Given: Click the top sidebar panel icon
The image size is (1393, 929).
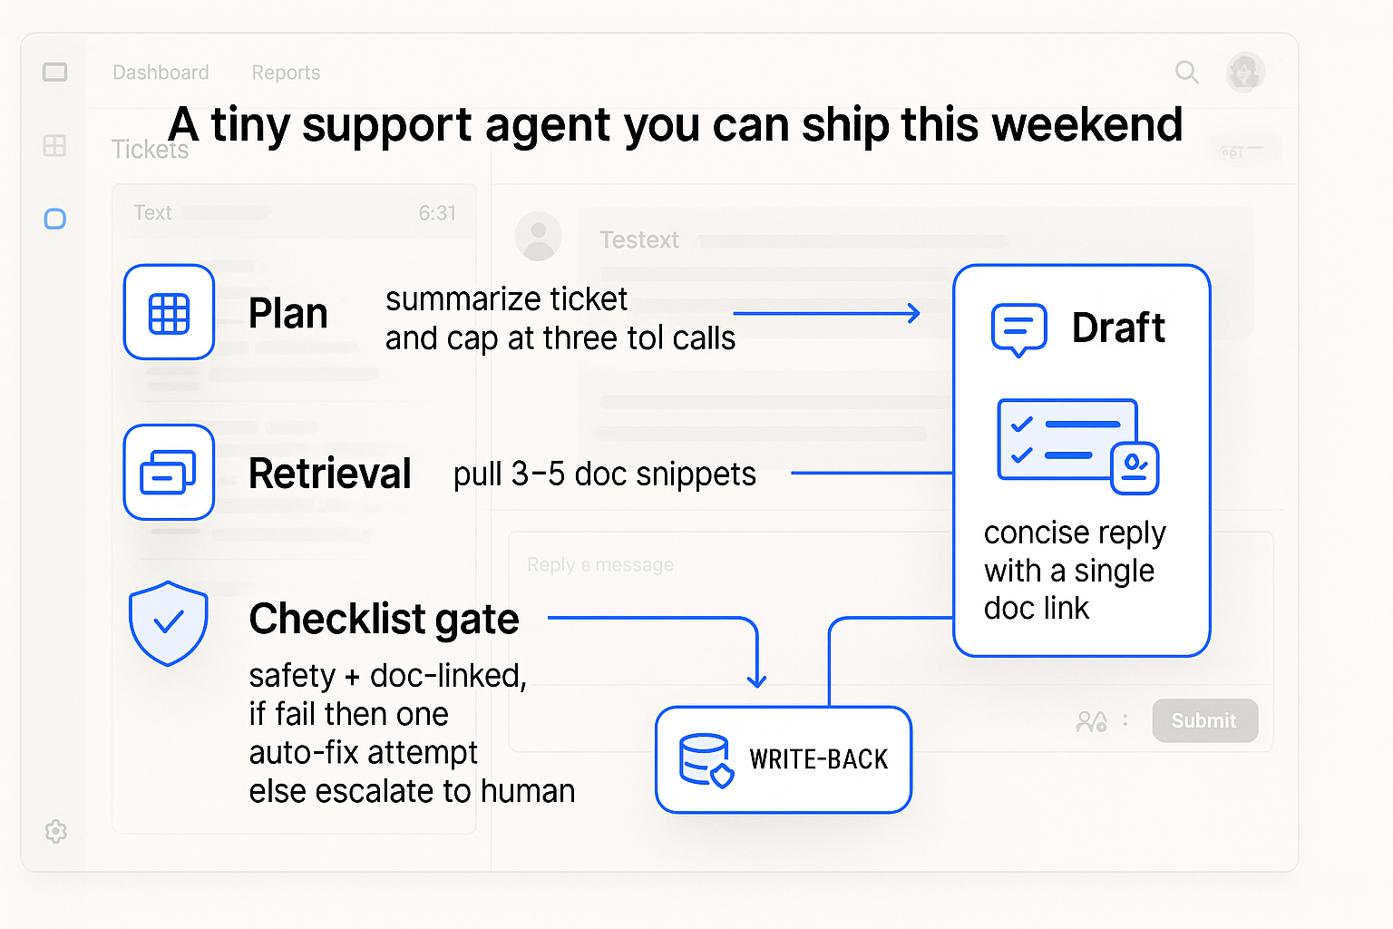Looking at the screenshot, I should coord(55,72).
